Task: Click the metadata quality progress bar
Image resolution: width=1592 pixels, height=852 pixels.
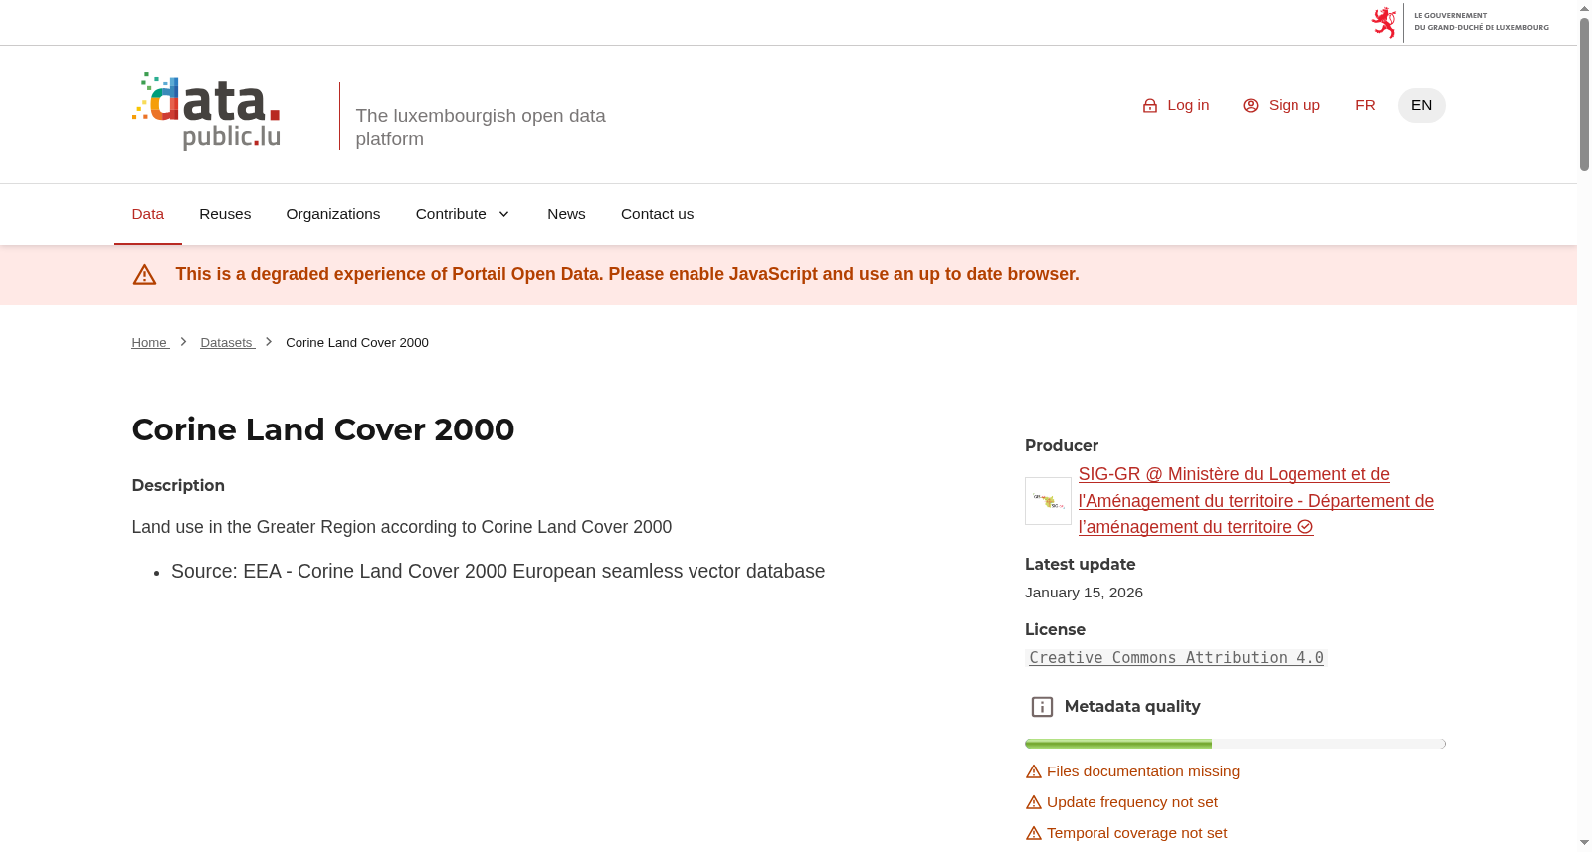Action: pos(1235,744)
